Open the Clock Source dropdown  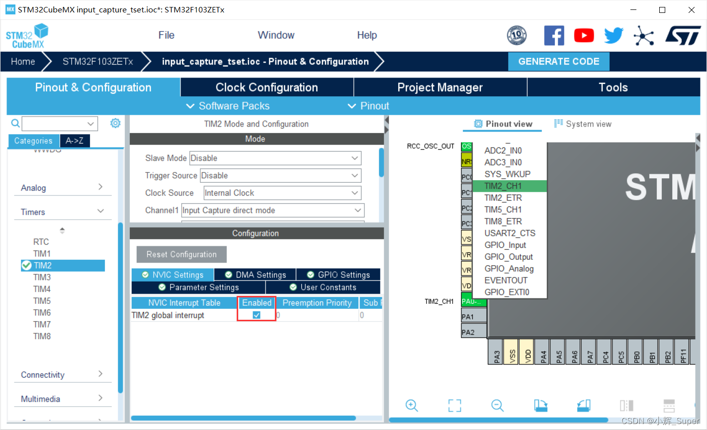(282, 193)
